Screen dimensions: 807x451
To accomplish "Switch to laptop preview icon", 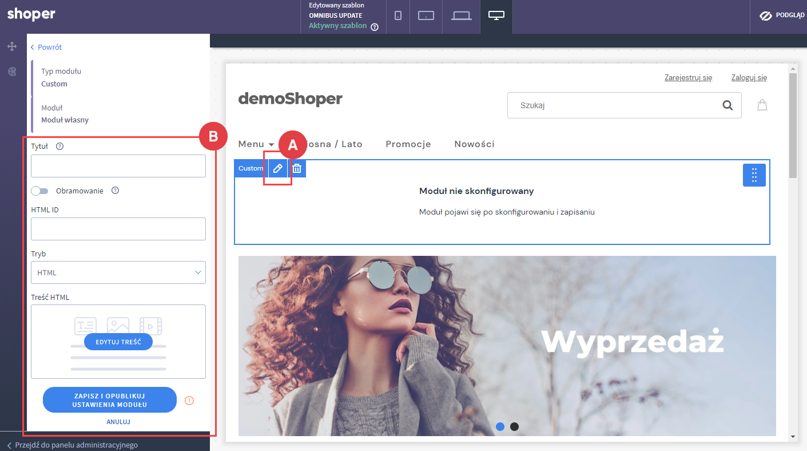I will coord(461,16).
